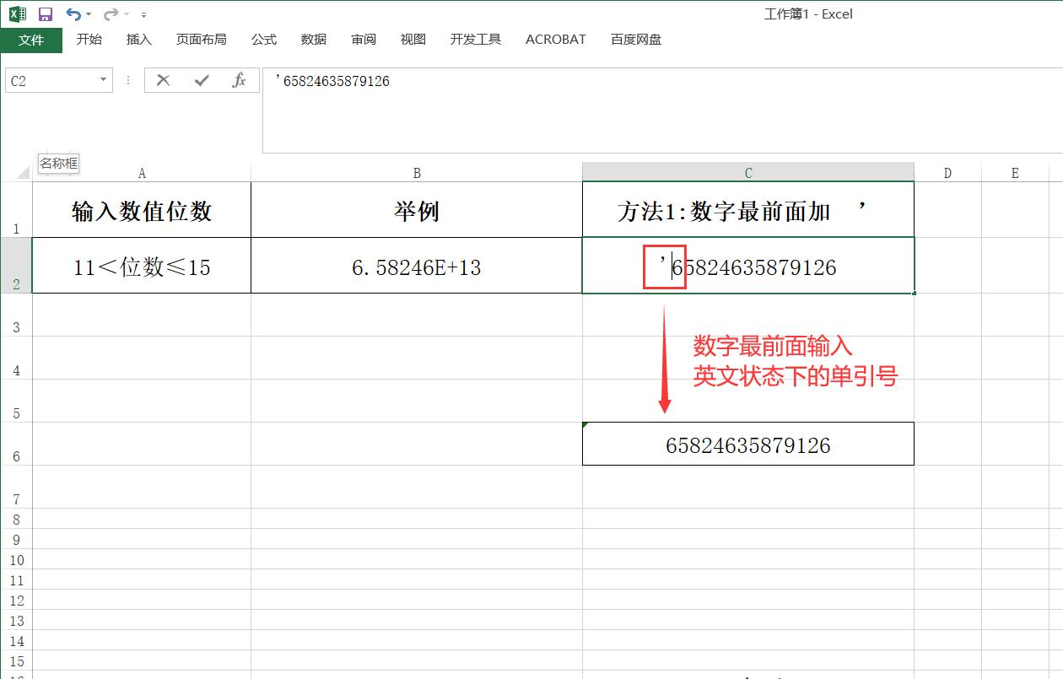Switch to the 公式 ribbon tab
The height and width of the screenshot is (679, 1063).
click(x=264, y=40)
